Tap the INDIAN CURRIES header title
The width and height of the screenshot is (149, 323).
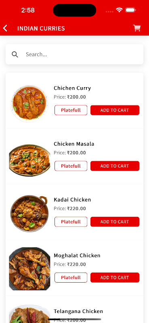[41, 28]
